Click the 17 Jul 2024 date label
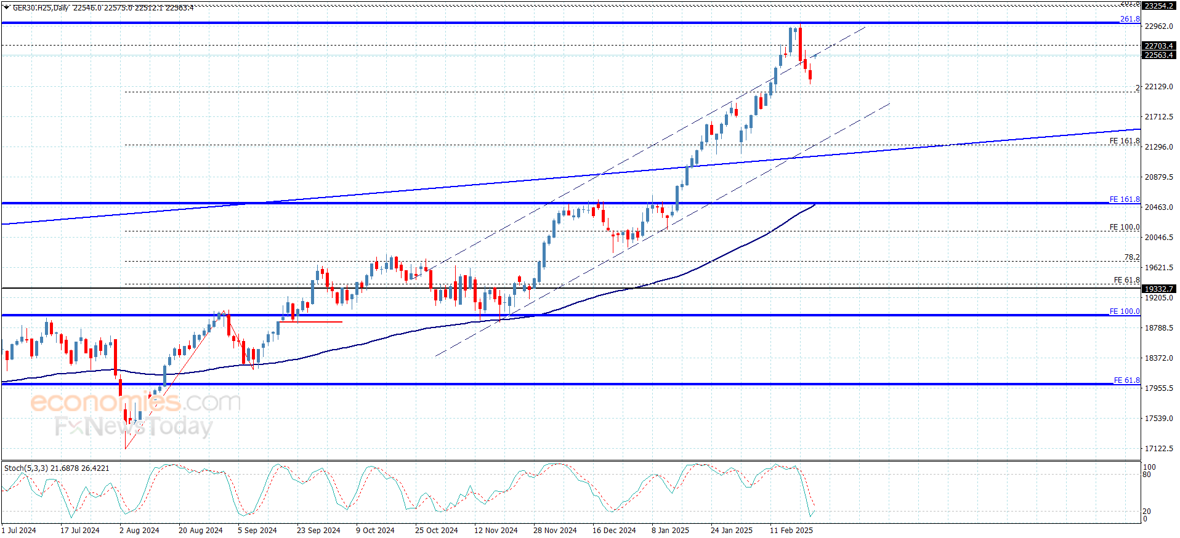Screen dimensions: 1180x538 click(x=80, y=531)
